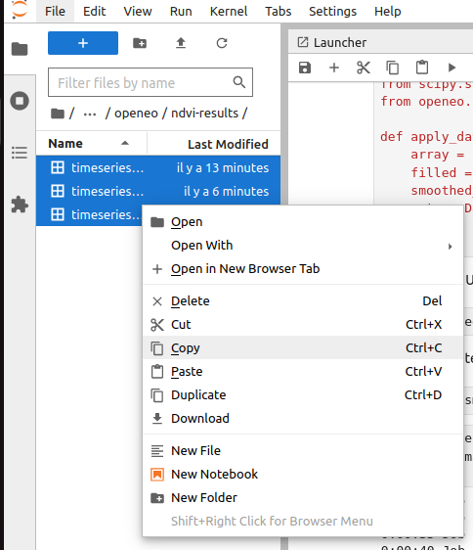The width and height of the screenshot is (473, 550).
Task: Open Running Terminals and Kernels sidebar
Action: [20, 101]
